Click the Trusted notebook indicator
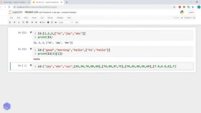This screenshot has width=201, height=113. click(x=176, y=18)
